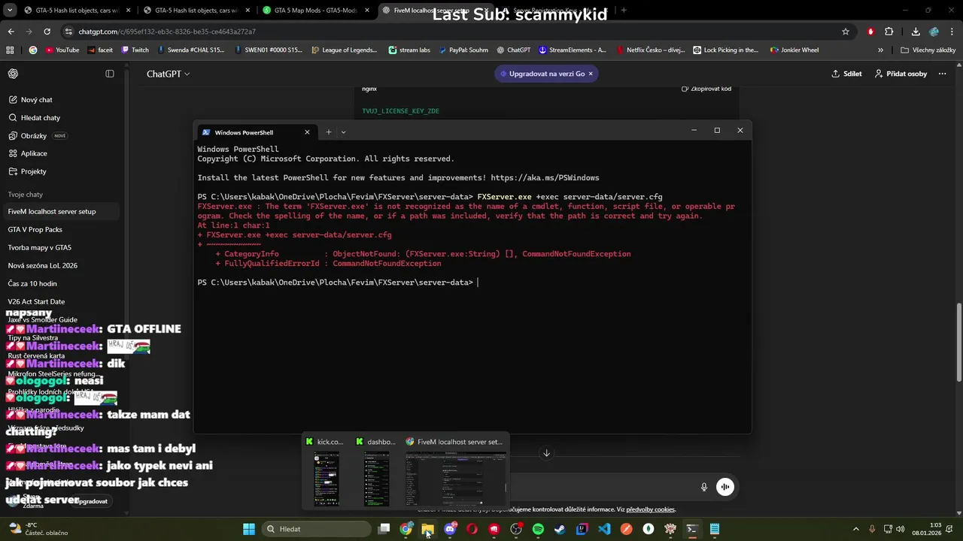Click Přidat osoby button
The height and width of the screenshot is (541, 963).
pos(901,74)
